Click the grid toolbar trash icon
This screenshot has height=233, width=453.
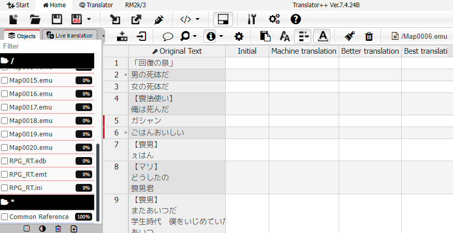[x=369, y=36]
